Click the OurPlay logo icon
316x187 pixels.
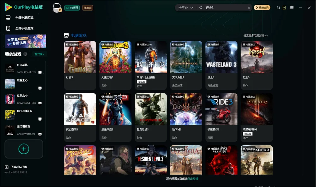[x=8, y=7]
